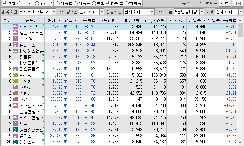Open the 거래대금 5천만원이상 dropdown
Image resolution: width=244 pixels, height=146 pixels.
pyautogui.click(x=202, y=12)
